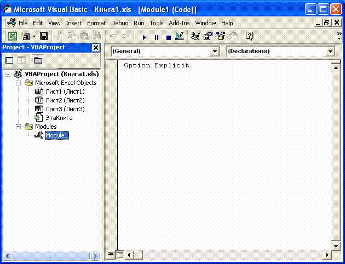Viewport: 345px width, 264px height.
Task: Open the Window menu
Action: click(205, 23)
